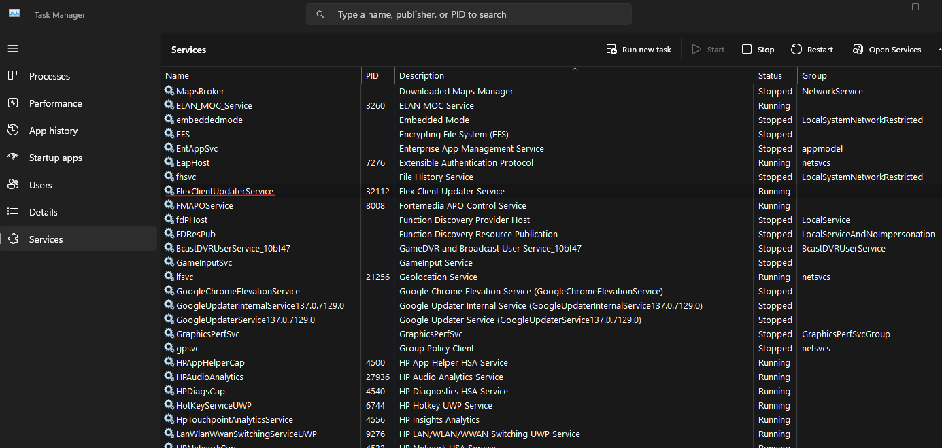
Task: Select BcastDVRUserService_10bf47 in the list
Action: coord(233,248)
